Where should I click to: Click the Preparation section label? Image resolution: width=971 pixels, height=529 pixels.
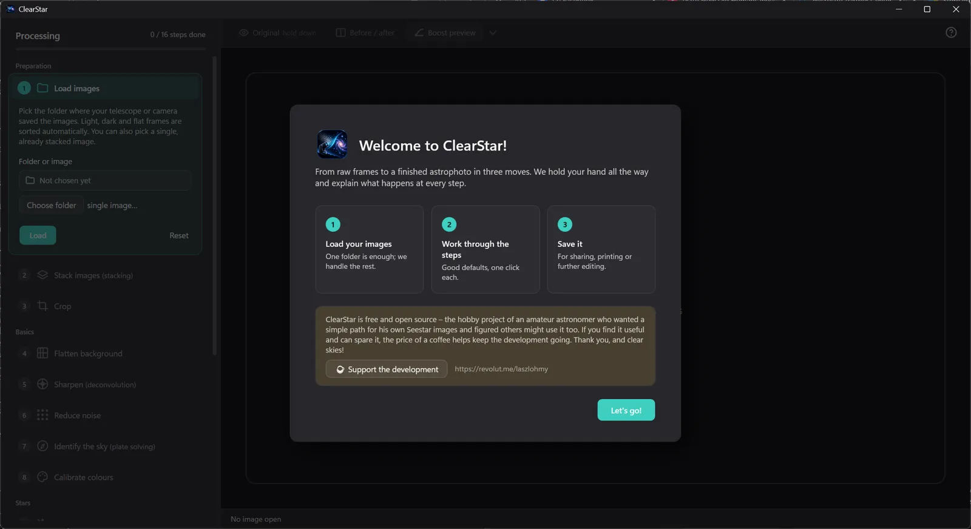click(x=33, y=66)
